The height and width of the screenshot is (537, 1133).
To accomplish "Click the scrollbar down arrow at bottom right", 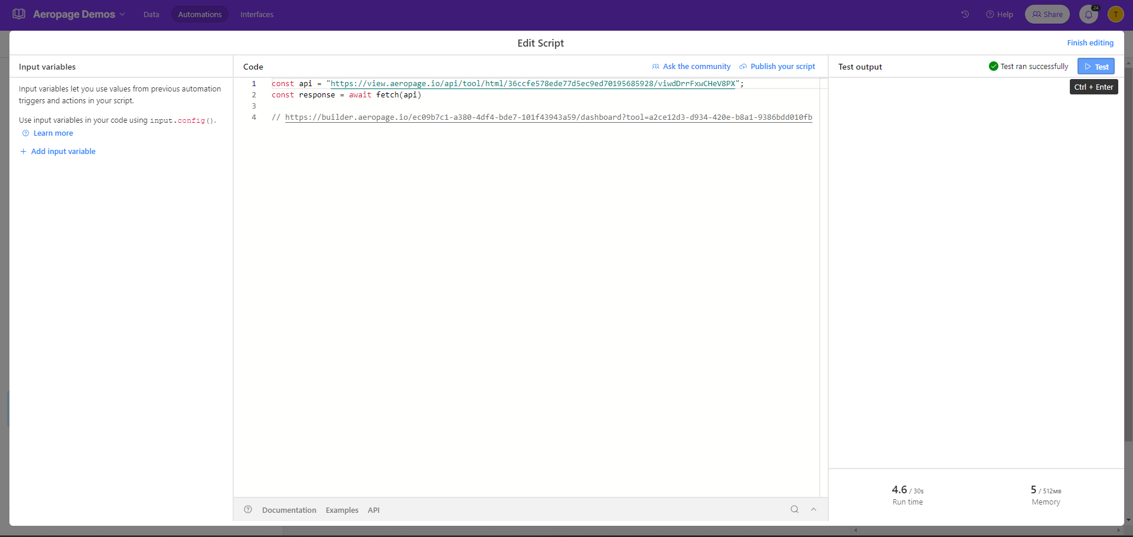I will [x=1128, y=520].
